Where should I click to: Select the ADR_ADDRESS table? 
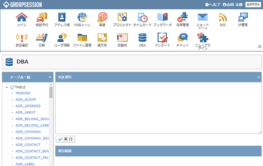pos(28,106)
